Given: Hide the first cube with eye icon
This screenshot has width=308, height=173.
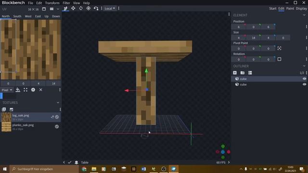Looking at the screenshot, I should [304, 79].
